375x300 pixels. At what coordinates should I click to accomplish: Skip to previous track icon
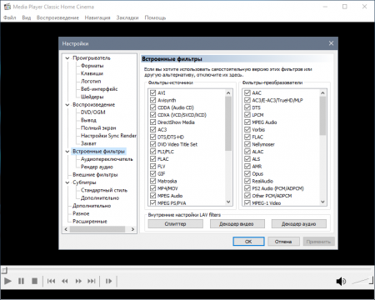[x=51, y=281]
